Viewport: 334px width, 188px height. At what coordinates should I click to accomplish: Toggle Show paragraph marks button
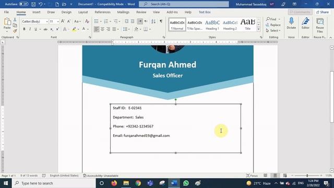(x=161, y=21)
